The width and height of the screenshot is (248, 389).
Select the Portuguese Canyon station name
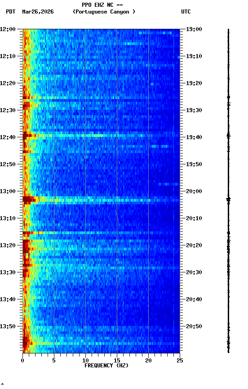tap(104, 12)
